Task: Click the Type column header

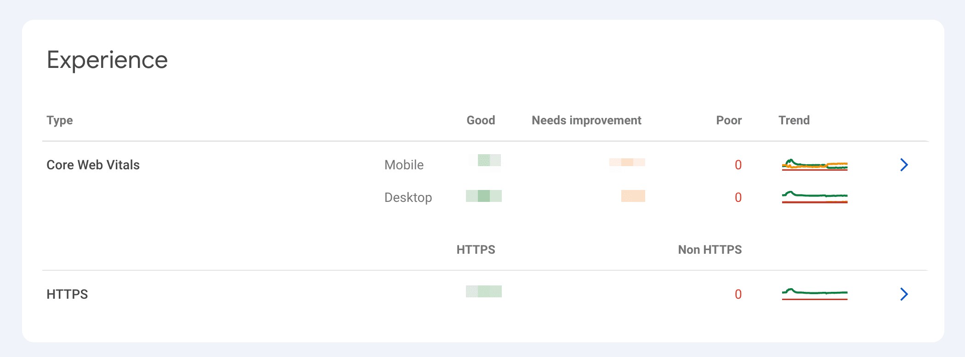Action: click(x=60, y=120)
